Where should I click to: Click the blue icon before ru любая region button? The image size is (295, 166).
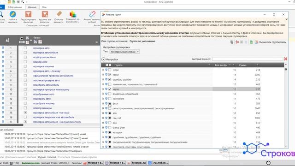pos(150,163)
